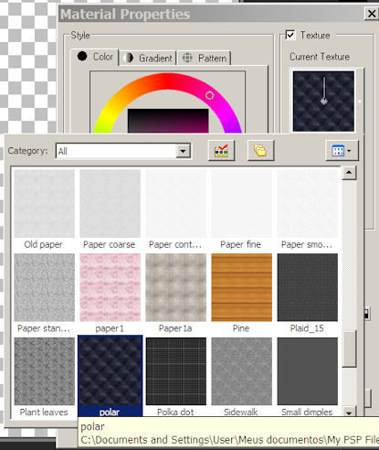Viewport: 379px width, 450px height.
Task: Click the hue ring color marker
Action: [x=209, y=95]
